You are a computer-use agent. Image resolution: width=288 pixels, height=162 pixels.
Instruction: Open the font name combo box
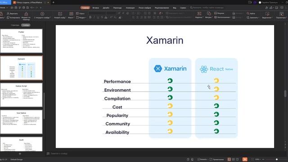click(98, 13)
